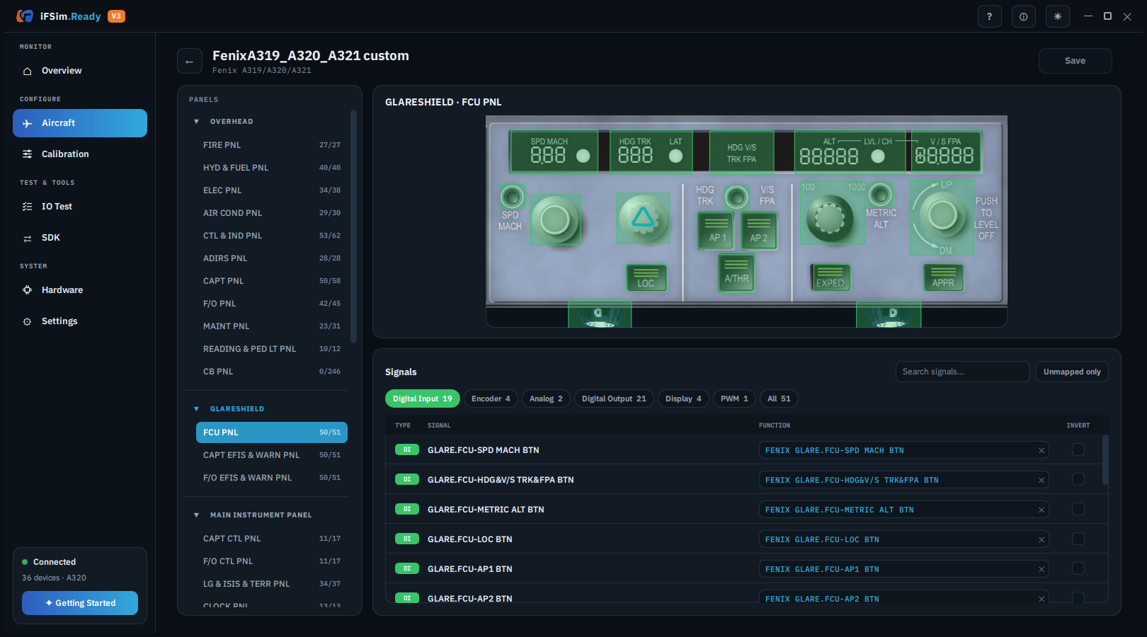Open the help question mark icon
Screen dimensions: 1147x637
pos(989,16)
